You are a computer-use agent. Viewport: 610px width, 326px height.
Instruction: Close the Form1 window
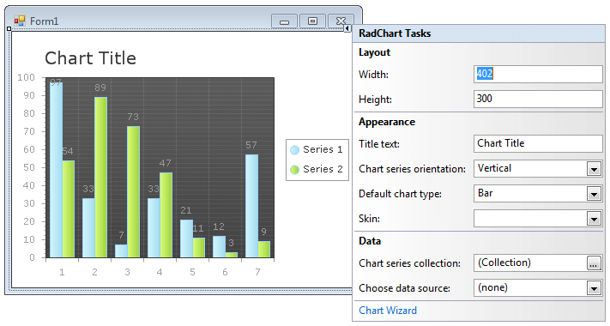coord(341,21)
